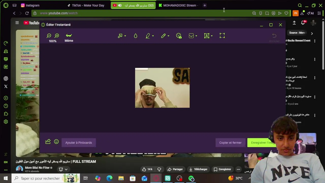Open Opera AI assistant button

point(310,13)
